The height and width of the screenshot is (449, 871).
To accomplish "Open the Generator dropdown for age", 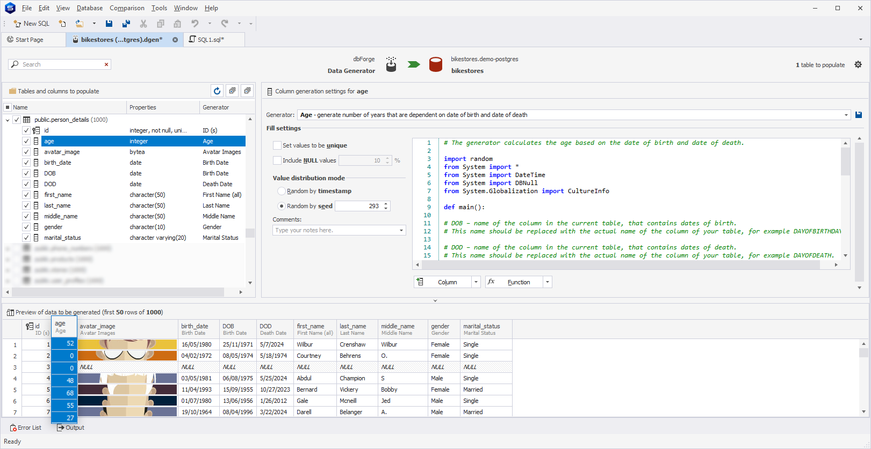I will [x=846, y=115].
